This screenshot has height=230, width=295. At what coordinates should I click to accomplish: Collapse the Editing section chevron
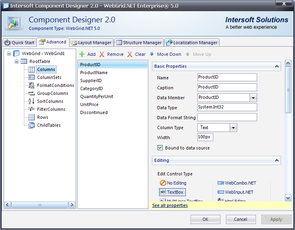pyautogui.click(x=277, y=160)
